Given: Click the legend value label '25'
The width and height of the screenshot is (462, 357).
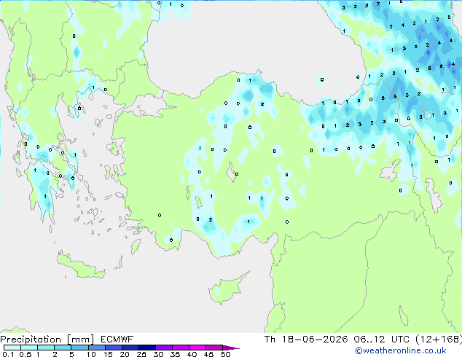Looking at the screenshot, I should 141,354.
